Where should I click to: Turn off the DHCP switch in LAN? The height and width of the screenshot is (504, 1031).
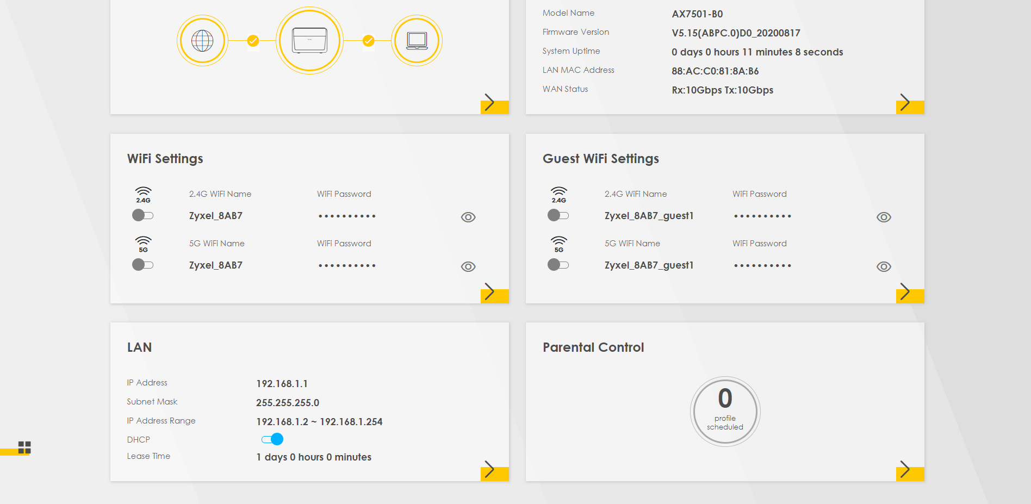pos(272,439)
